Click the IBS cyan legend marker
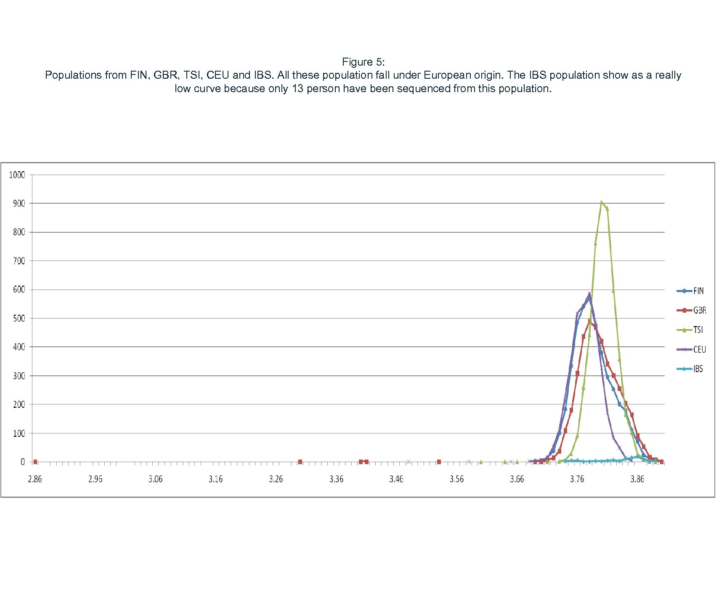 pyautogui.click(x=685, y=369)
